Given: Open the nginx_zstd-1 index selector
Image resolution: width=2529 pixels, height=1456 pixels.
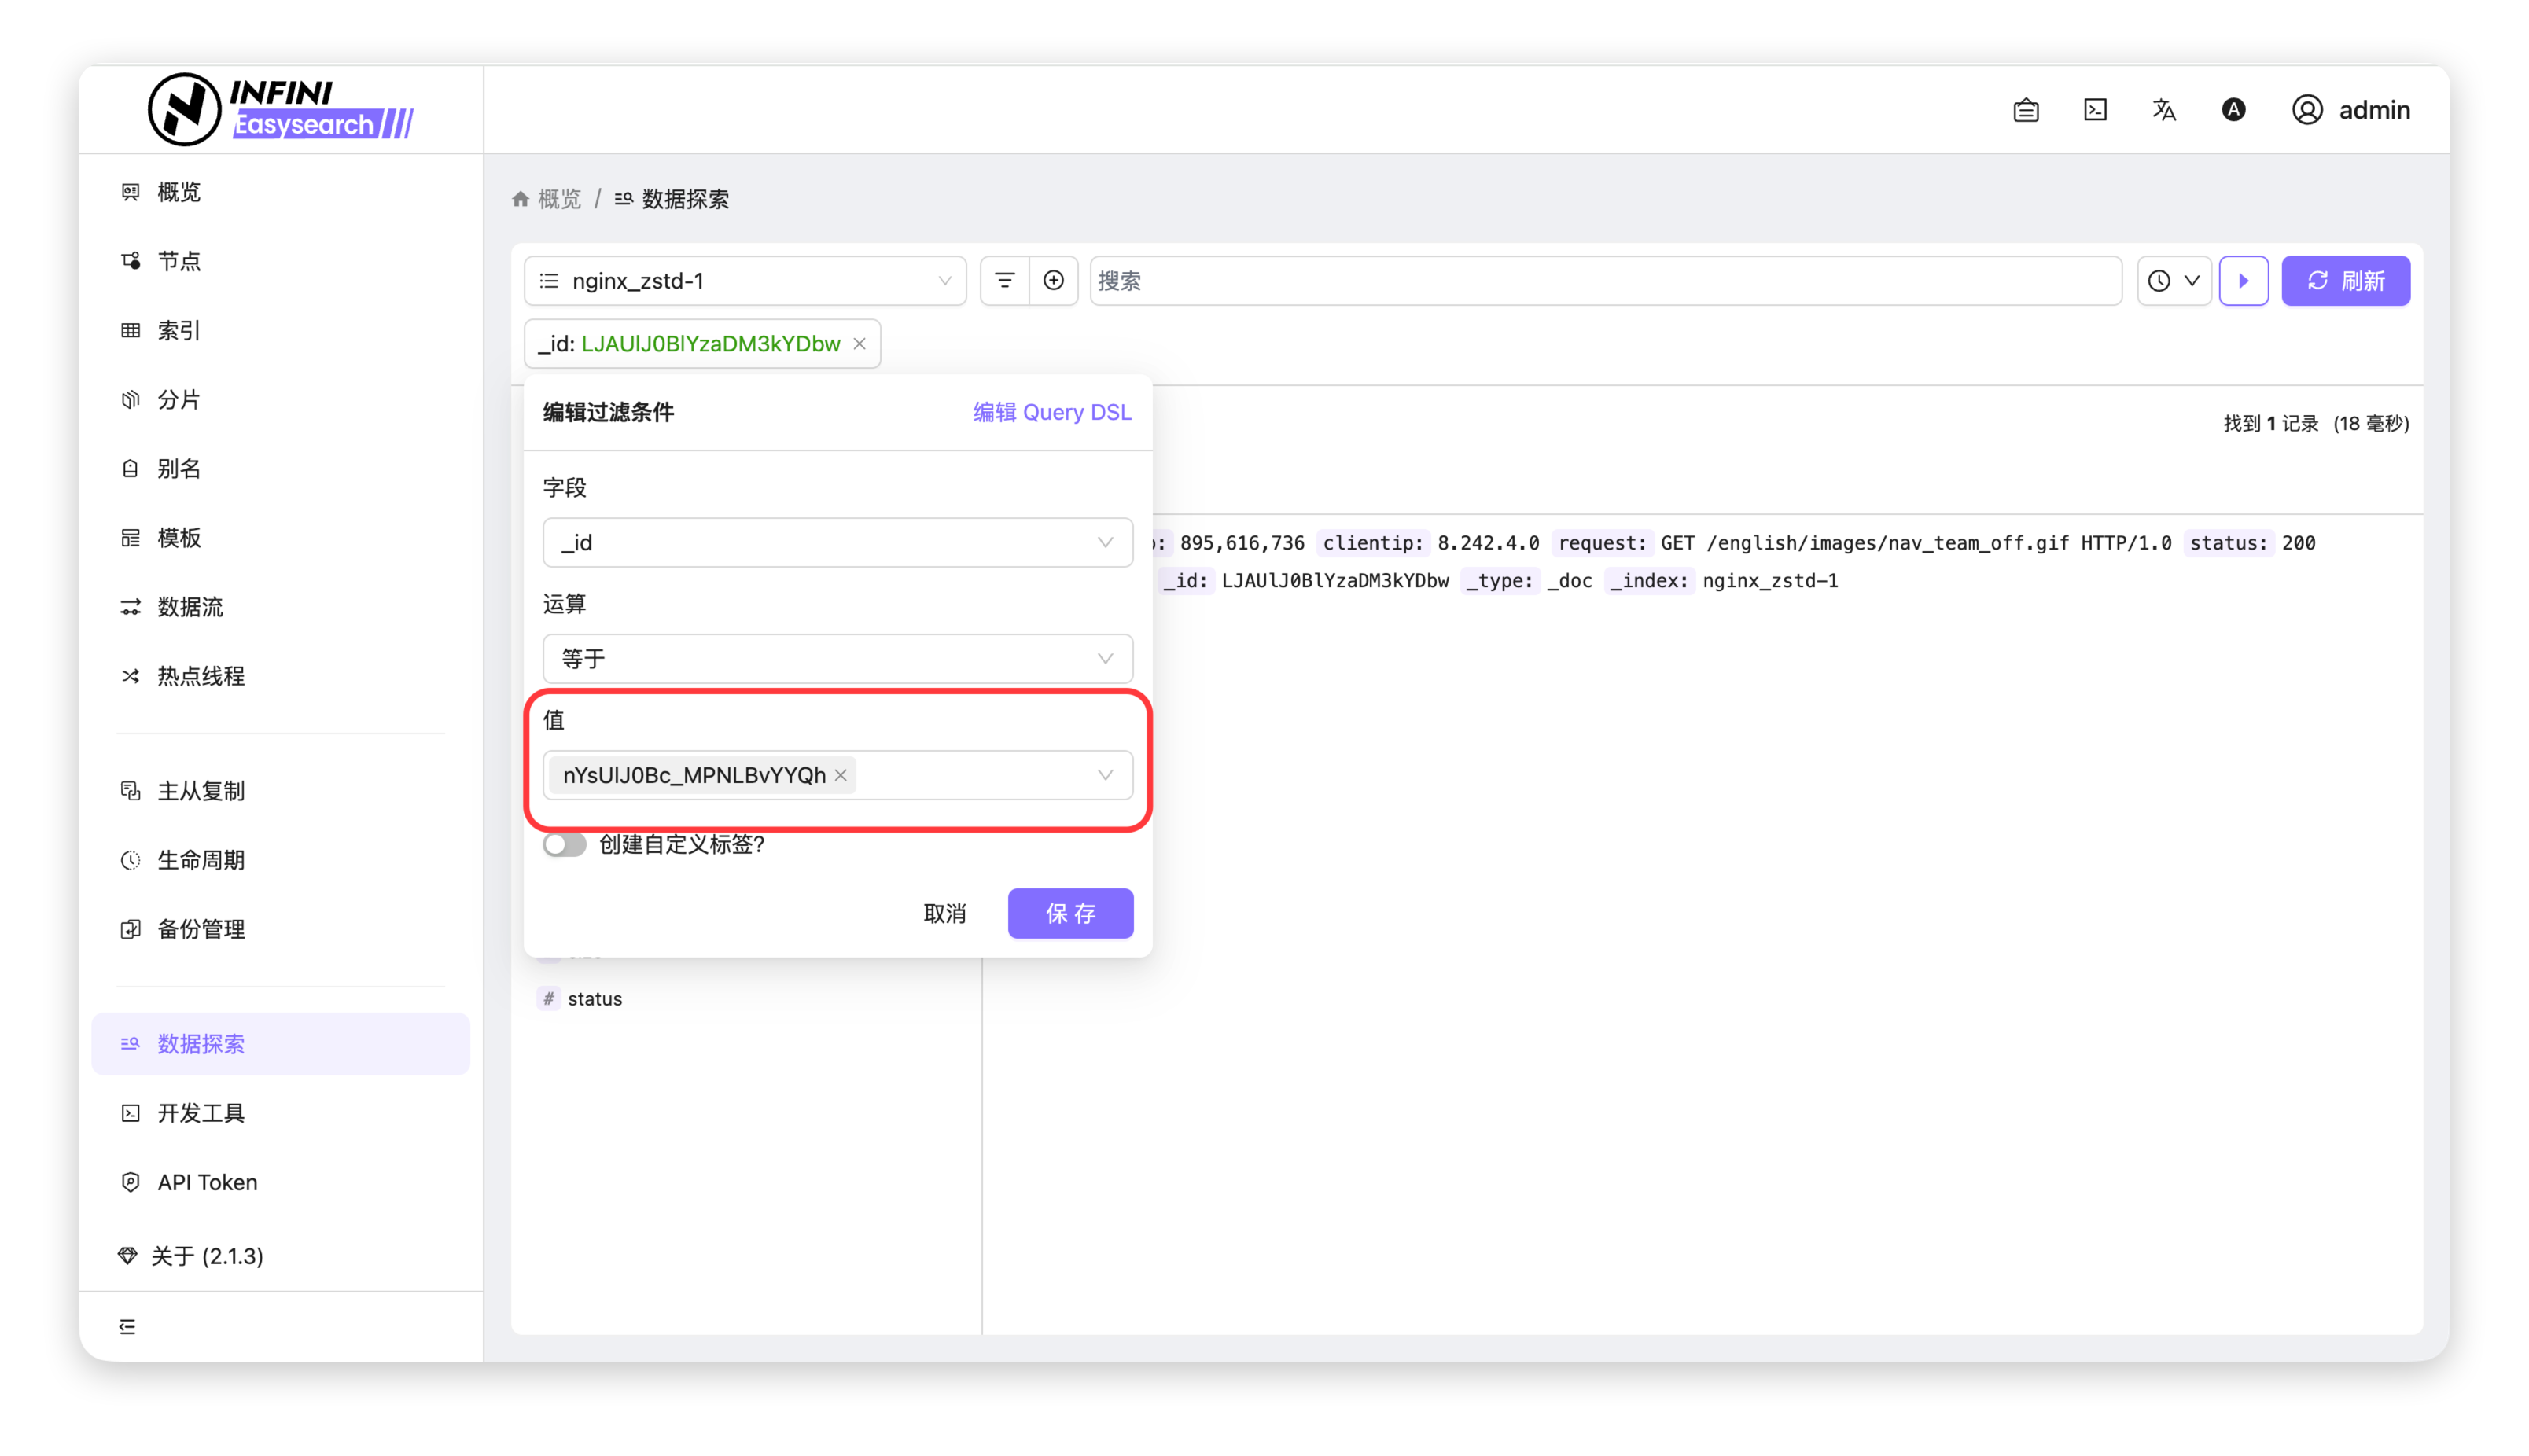Looking at the screenshot, I should 745,281.
